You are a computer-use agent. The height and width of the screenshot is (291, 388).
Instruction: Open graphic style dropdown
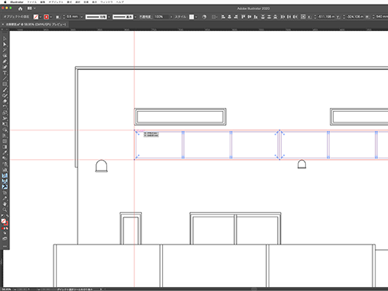[196, 17]
